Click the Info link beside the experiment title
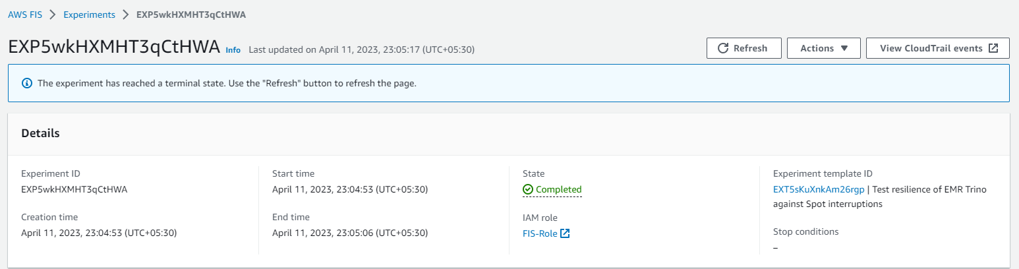This screenshot has width=1019, height=269. click(x=233, y=50)
